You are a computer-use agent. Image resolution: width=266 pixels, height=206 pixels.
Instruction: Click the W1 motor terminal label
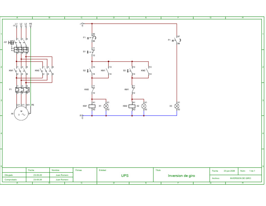[28, 105]
